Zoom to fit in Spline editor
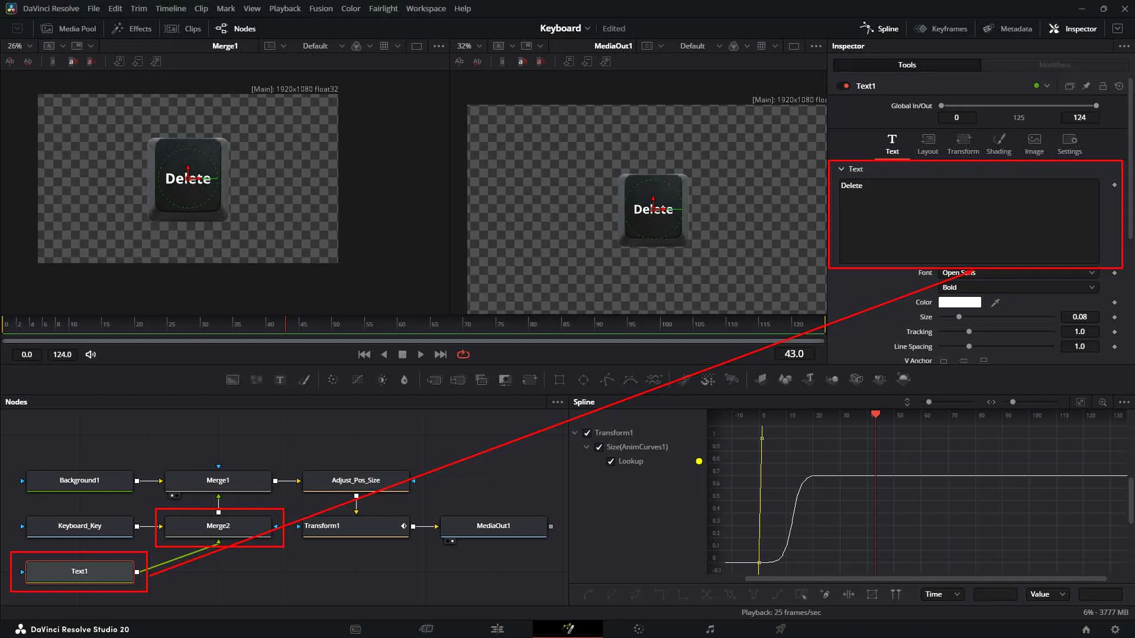The height and width of the screenshot is (638, 1135). pyautogui.click(x=1080, y=402)
